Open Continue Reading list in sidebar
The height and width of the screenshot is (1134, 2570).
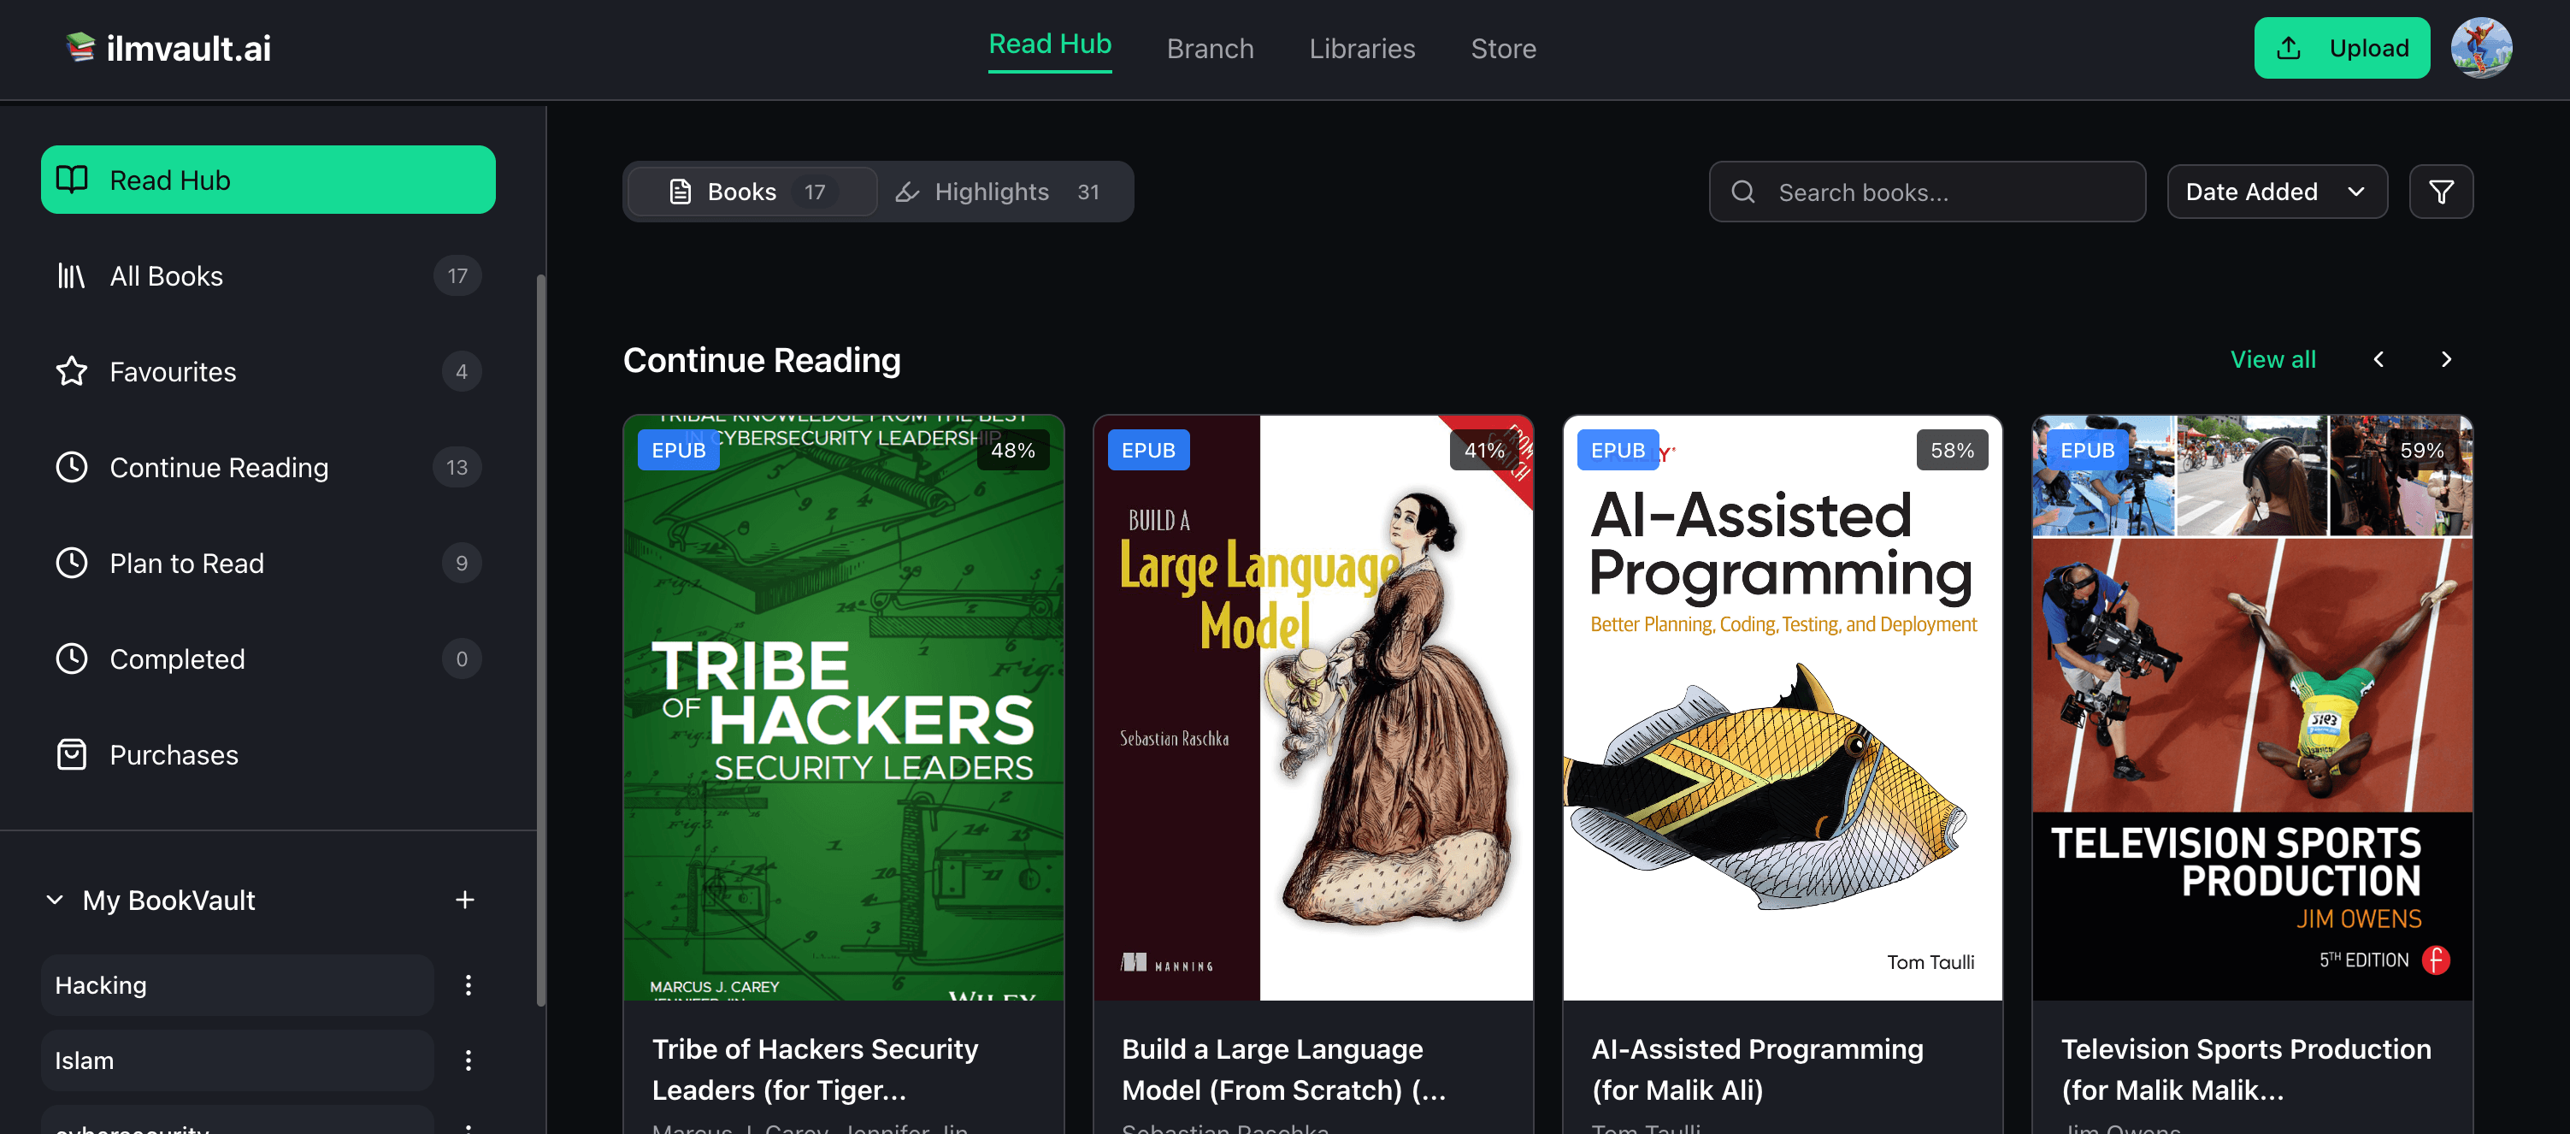tap(268, 467)
